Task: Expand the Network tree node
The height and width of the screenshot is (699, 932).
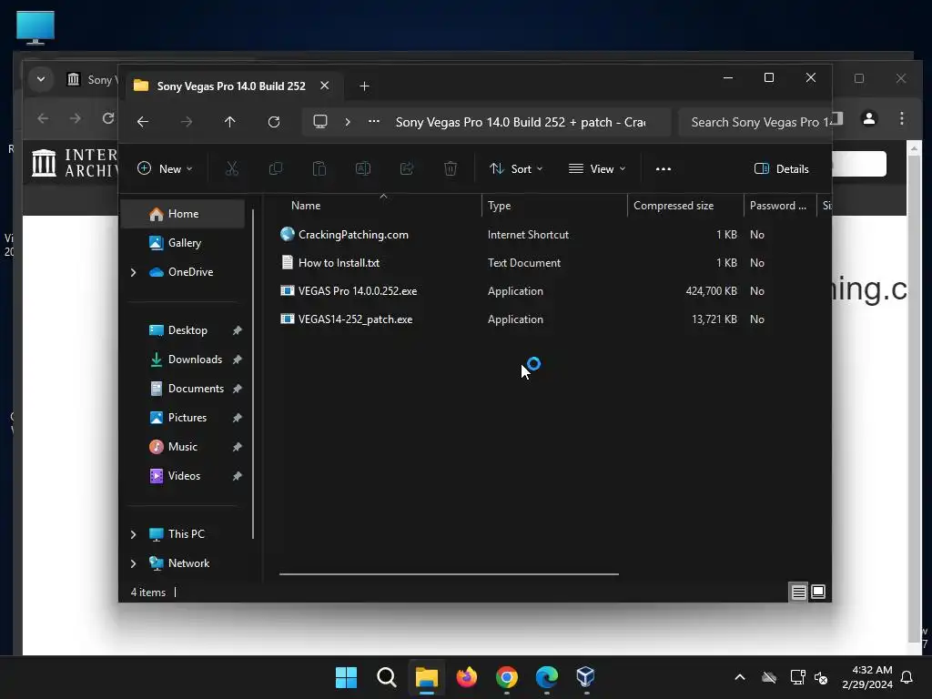Action: click(x=133, y=563)
